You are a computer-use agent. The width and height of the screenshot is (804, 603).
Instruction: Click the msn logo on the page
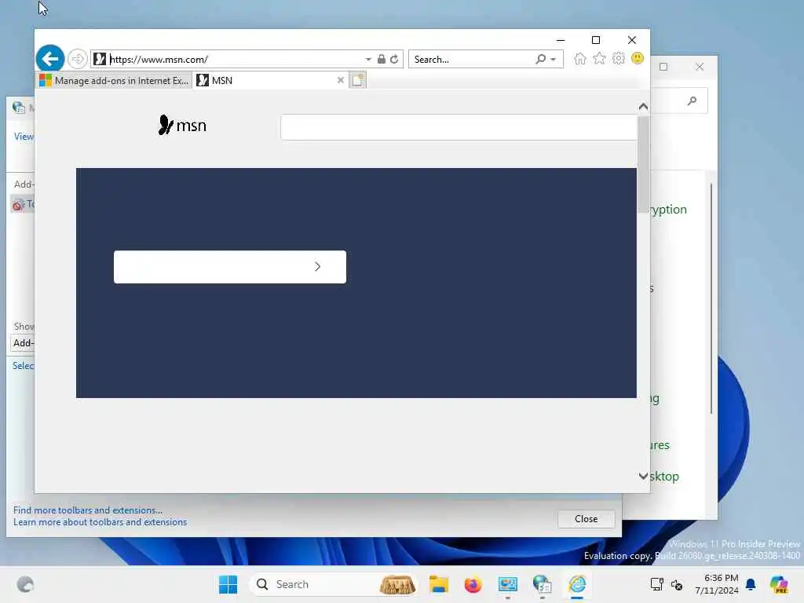[x=182, y=125]
